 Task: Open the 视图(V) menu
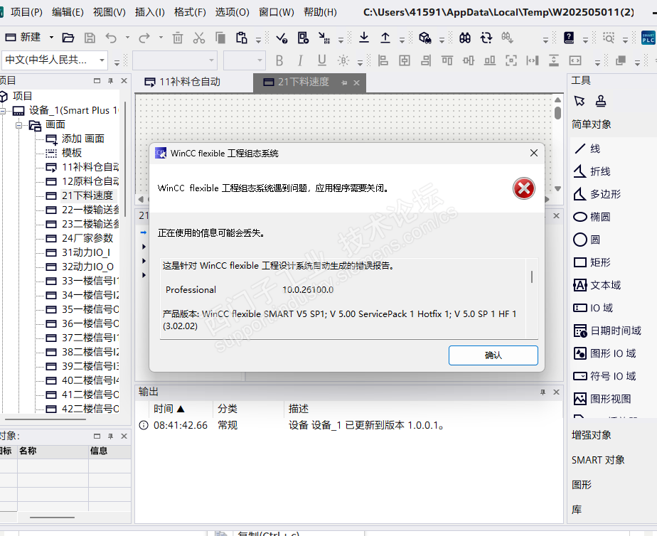click(109, 12)
